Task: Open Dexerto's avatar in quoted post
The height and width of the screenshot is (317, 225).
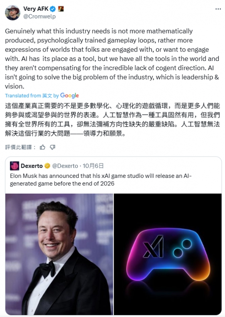Action: (15, 166)
